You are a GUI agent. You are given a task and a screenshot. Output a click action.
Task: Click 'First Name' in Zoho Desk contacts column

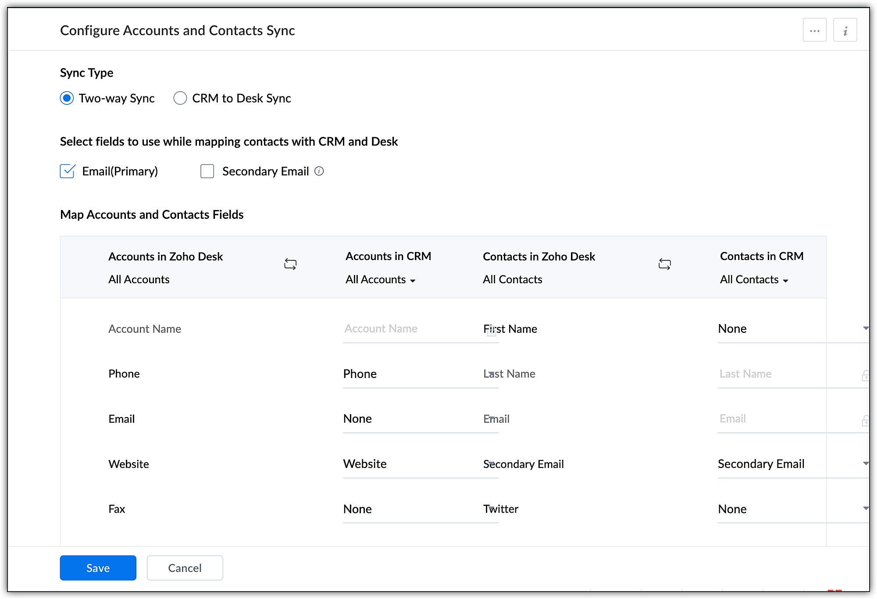(510, 329)
